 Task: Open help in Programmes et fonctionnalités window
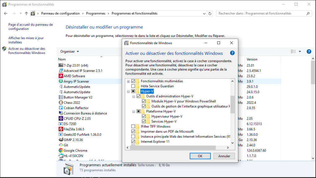pos(309,51)
